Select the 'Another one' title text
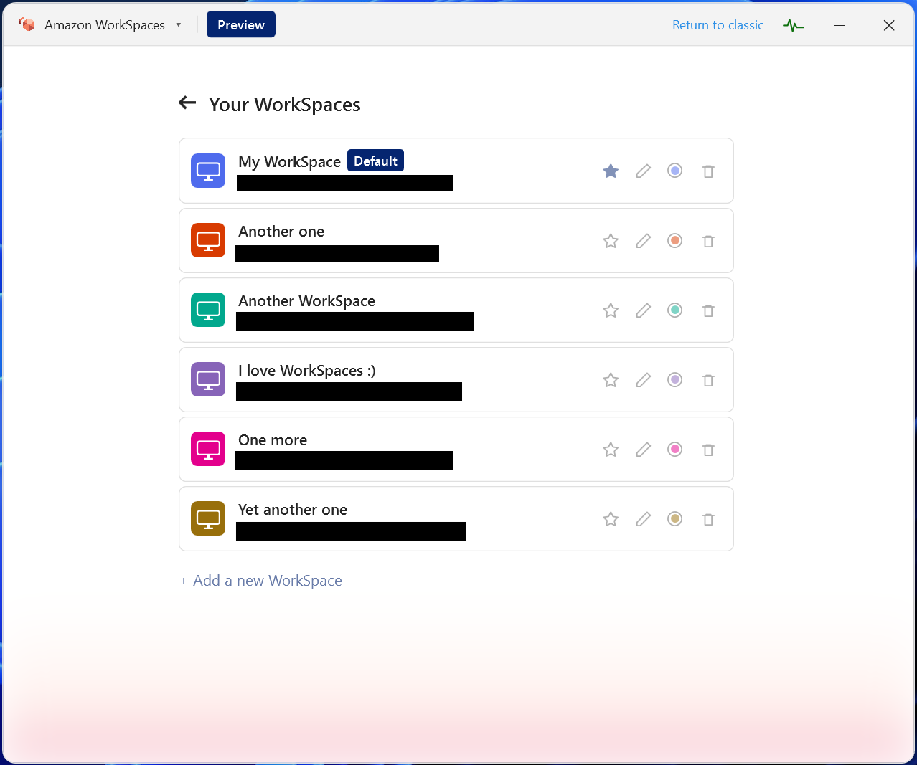This screenshot has height=765, width=917. [281, 232]
